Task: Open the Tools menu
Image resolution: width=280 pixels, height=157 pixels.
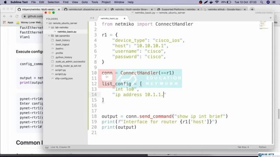Action: click(x=94, y=2)
